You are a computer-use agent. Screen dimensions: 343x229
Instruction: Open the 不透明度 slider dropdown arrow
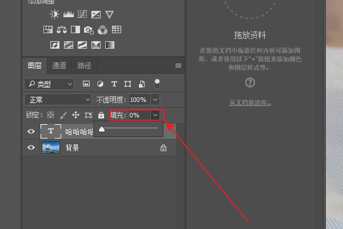click(x=155, y=100)
